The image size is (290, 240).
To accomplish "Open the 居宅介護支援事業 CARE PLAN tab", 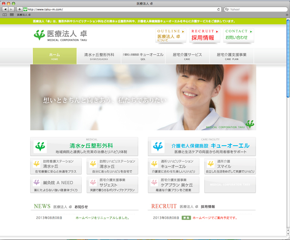I will (x=231, y=56).
